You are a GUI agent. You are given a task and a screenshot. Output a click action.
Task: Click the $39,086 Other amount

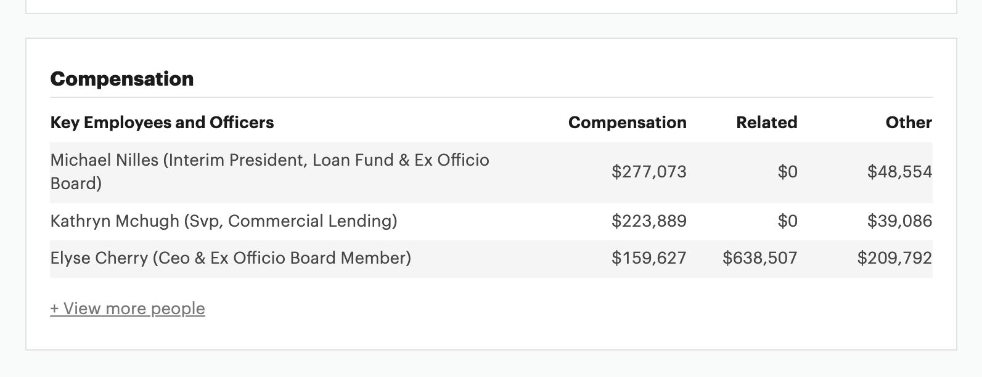click(899, 221)
